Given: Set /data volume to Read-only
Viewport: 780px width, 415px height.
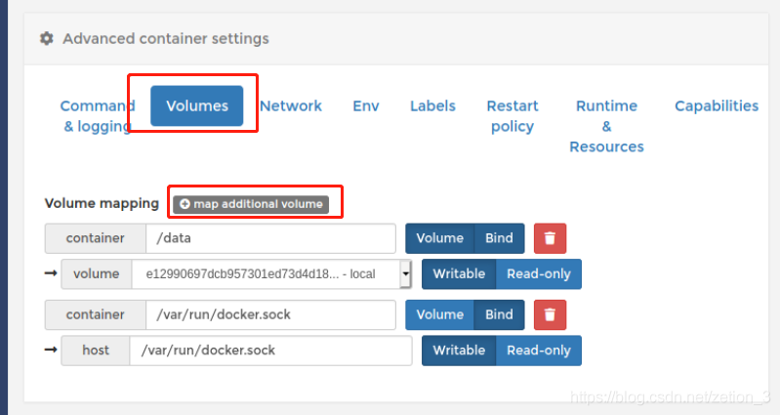Looking at the screenshot, I should click(x=539, y=274).
